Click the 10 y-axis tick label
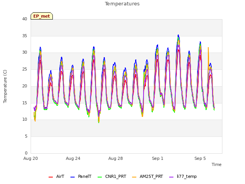The height and width of the screenshot is (184, 245). (x=24, y=119)
